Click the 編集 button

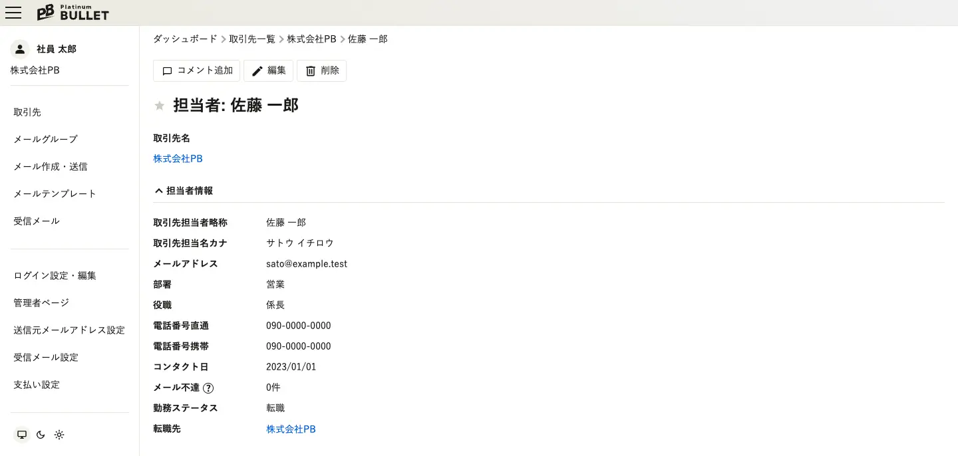[269, 70]
